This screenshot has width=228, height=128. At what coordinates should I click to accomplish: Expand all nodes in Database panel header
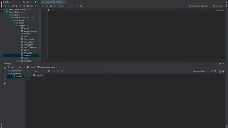coord(27,2)
